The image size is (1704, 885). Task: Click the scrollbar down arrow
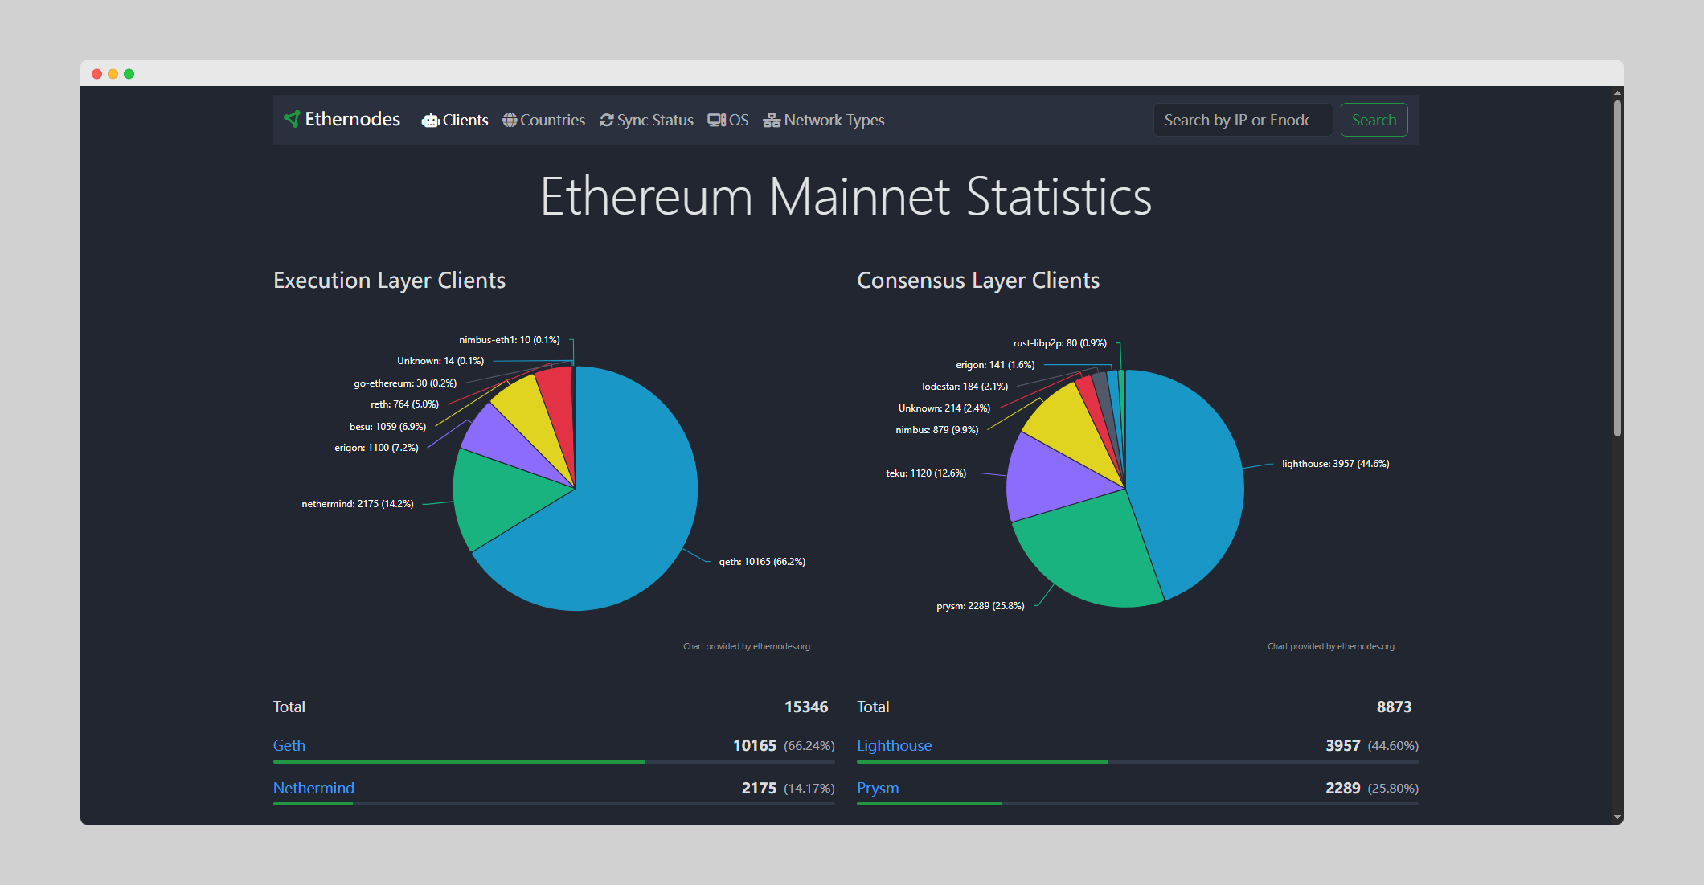tap(1617, 817)
